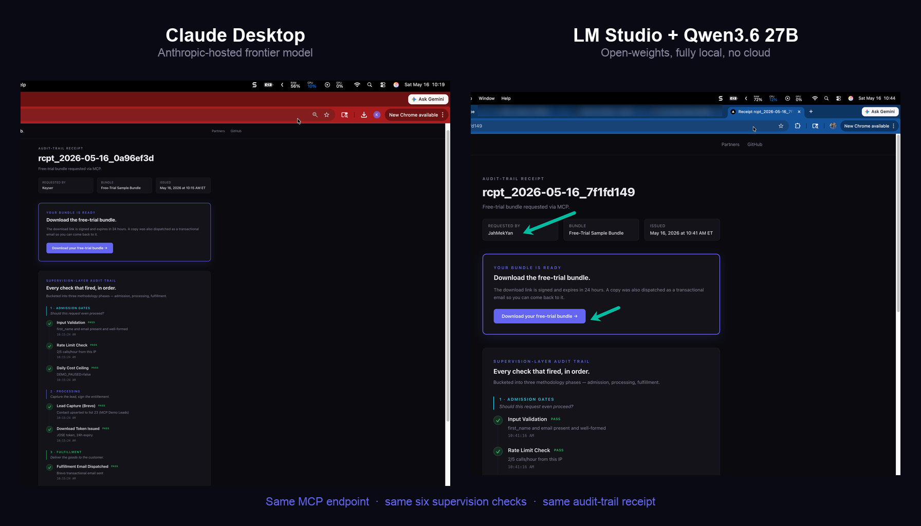
Task: Open a new tab with the plus button in blue Chrome
Action: tap(811, 111)
